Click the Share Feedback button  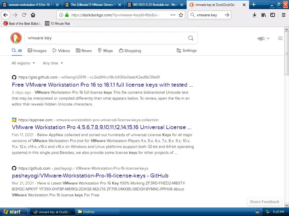[264, 202]
